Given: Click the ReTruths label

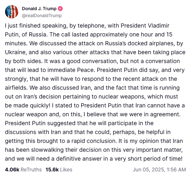Looking at the screenshot, I should pyautogui.click(x=31, y=169).
